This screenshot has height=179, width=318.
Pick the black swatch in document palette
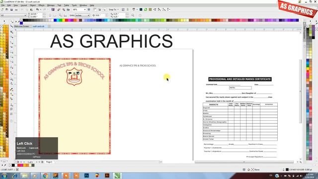pyautogui.click(x=13, y=165)
